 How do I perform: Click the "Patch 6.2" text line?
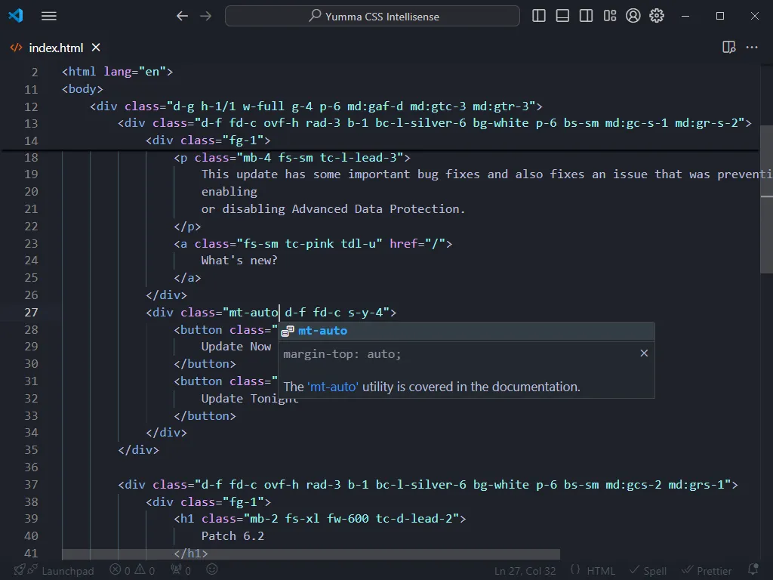click(x=233, y=536)
